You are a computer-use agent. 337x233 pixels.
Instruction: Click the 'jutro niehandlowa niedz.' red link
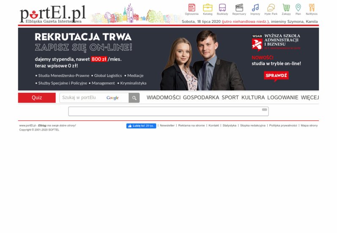245,22
